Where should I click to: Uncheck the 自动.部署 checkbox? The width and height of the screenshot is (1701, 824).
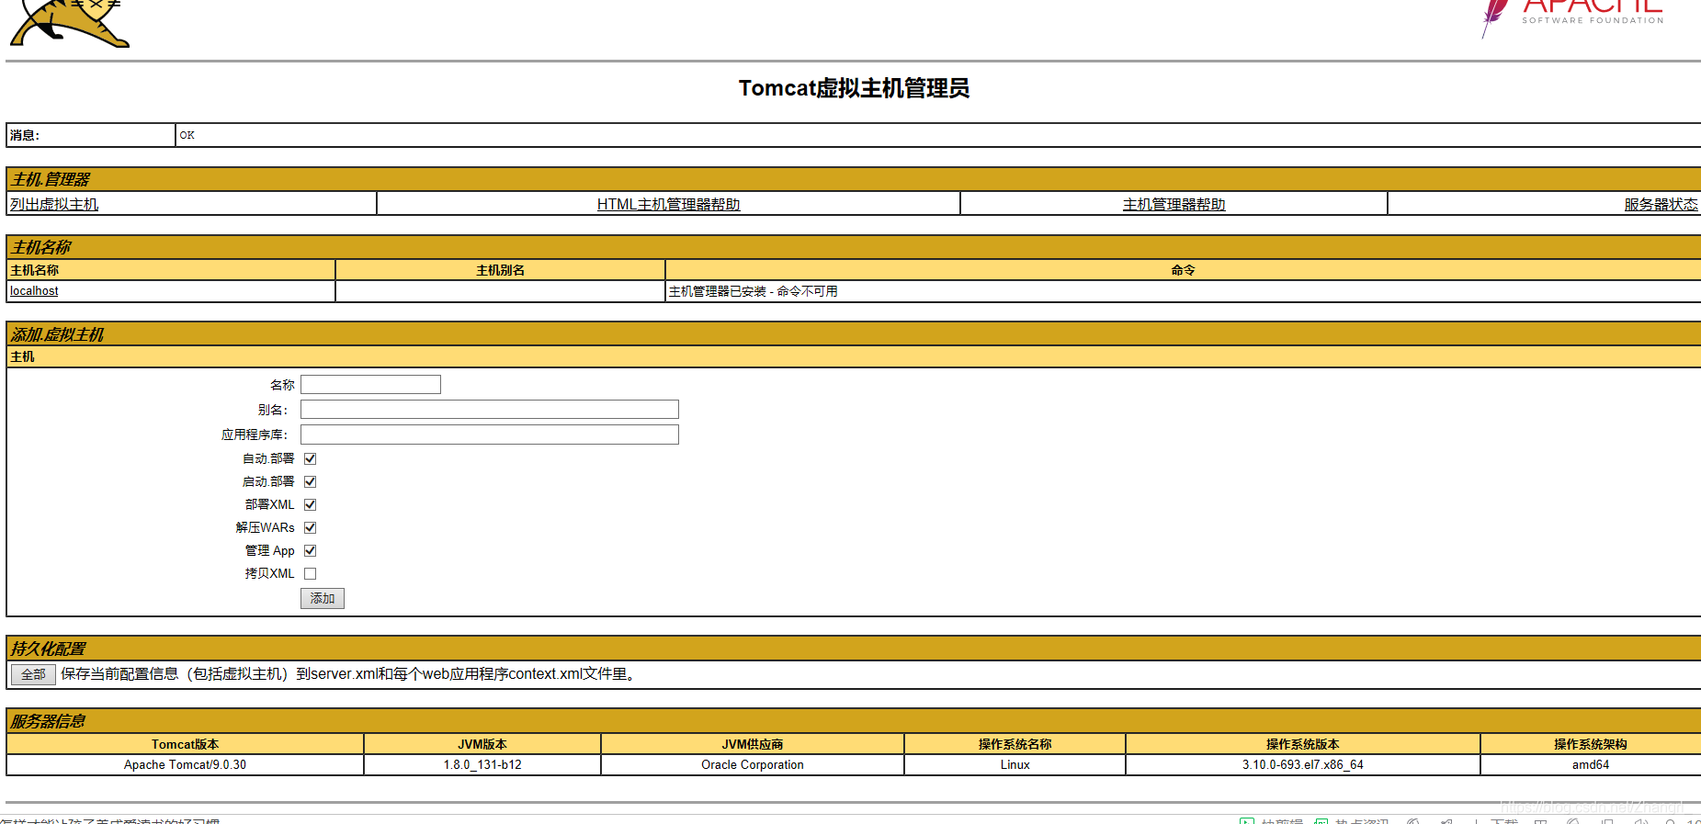[311, 458]
